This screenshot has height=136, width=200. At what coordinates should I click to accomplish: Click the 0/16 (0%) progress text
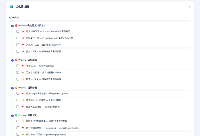coord(14,17)
